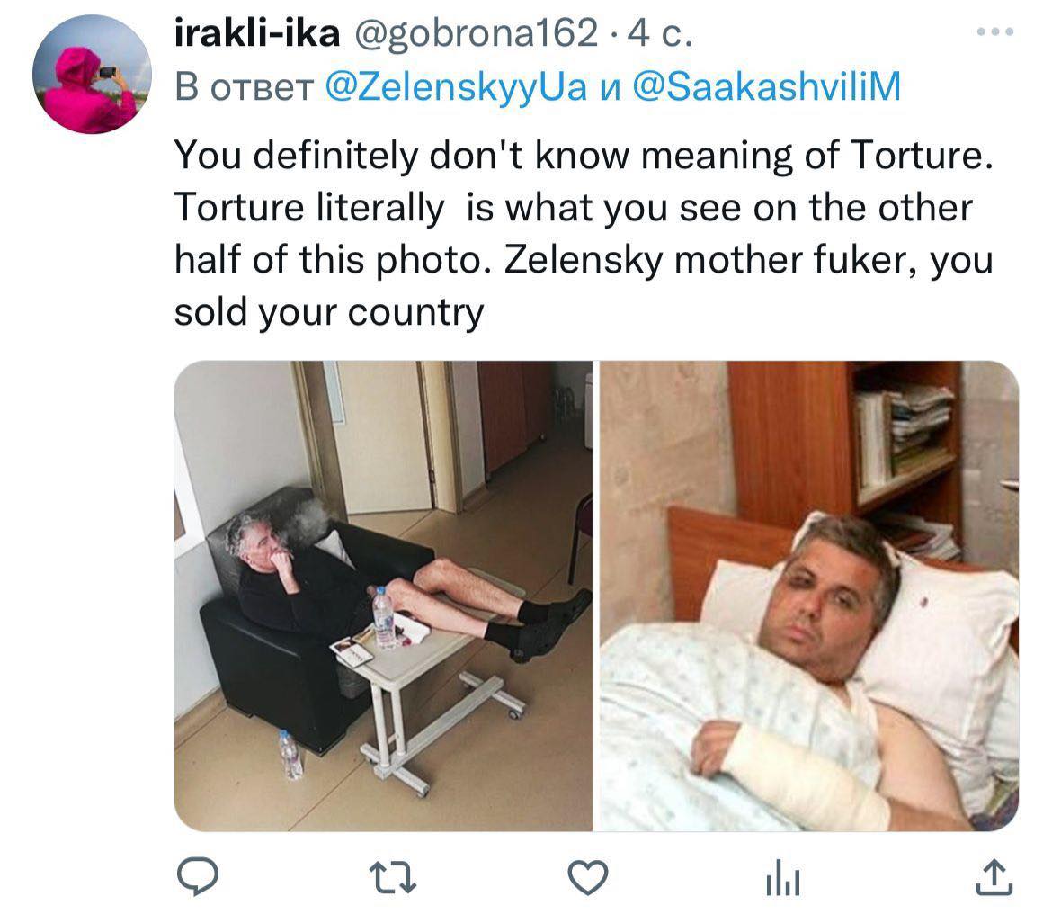Click the 'Torture literally' line of text

309,208
